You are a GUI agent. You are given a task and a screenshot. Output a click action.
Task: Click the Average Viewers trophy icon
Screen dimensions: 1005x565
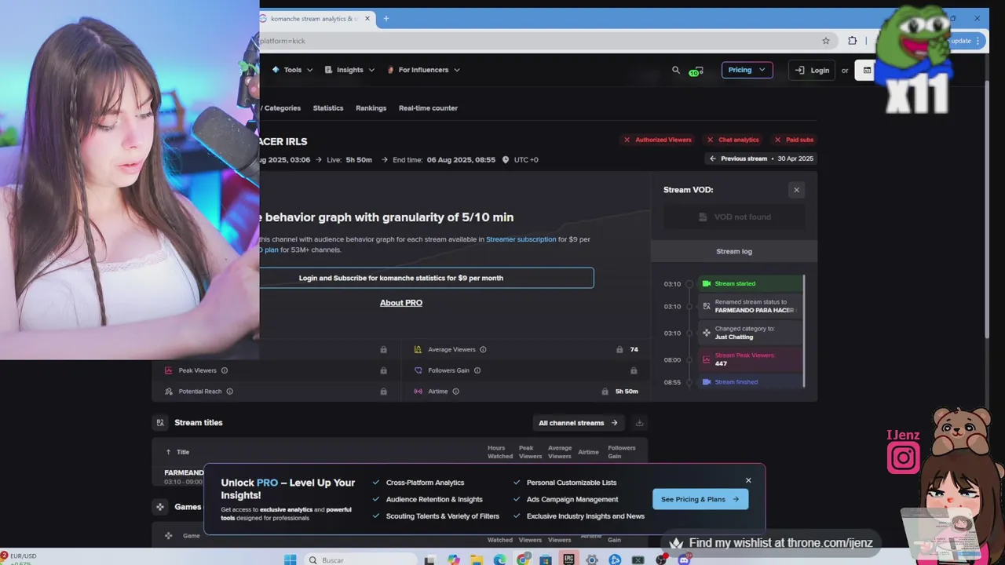[418, 350]
